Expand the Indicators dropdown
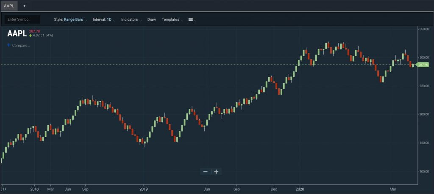 click(x=132, y=19)
